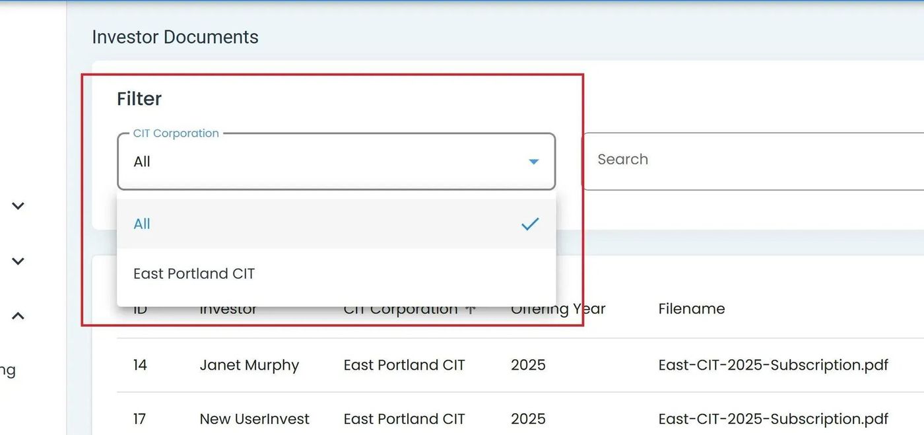Viewport: 924px width, 435px height.
Task: Expand the first collapsed sidebar section chevron
Action: [18, 206]
